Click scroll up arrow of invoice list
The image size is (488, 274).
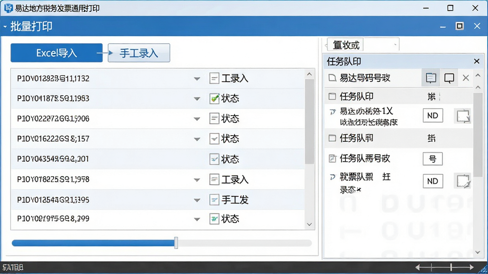coord(309,74)
